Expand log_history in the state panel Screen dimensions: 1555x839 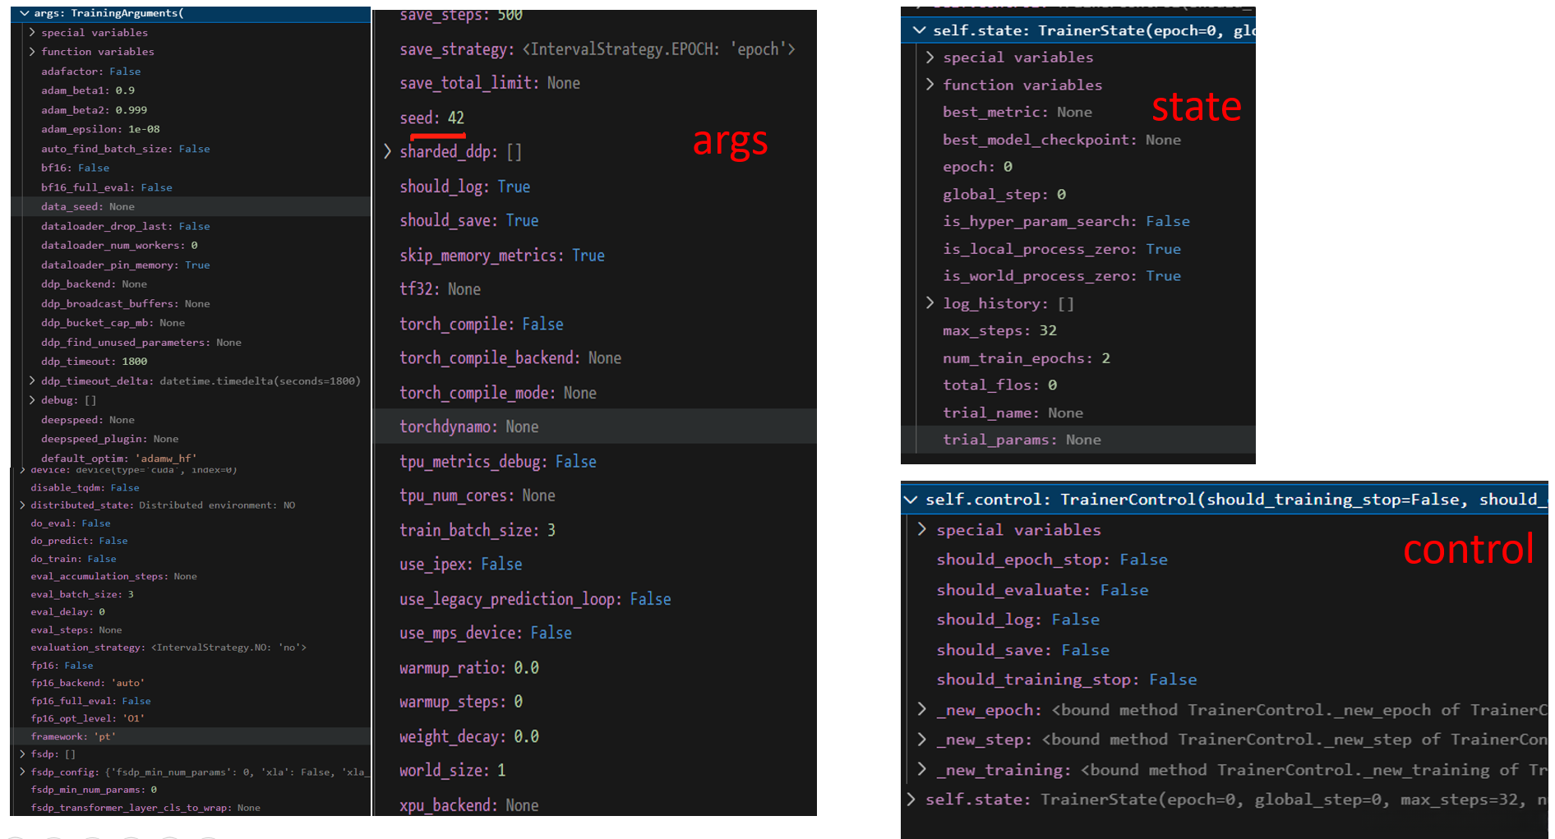(x=930, y=303)
